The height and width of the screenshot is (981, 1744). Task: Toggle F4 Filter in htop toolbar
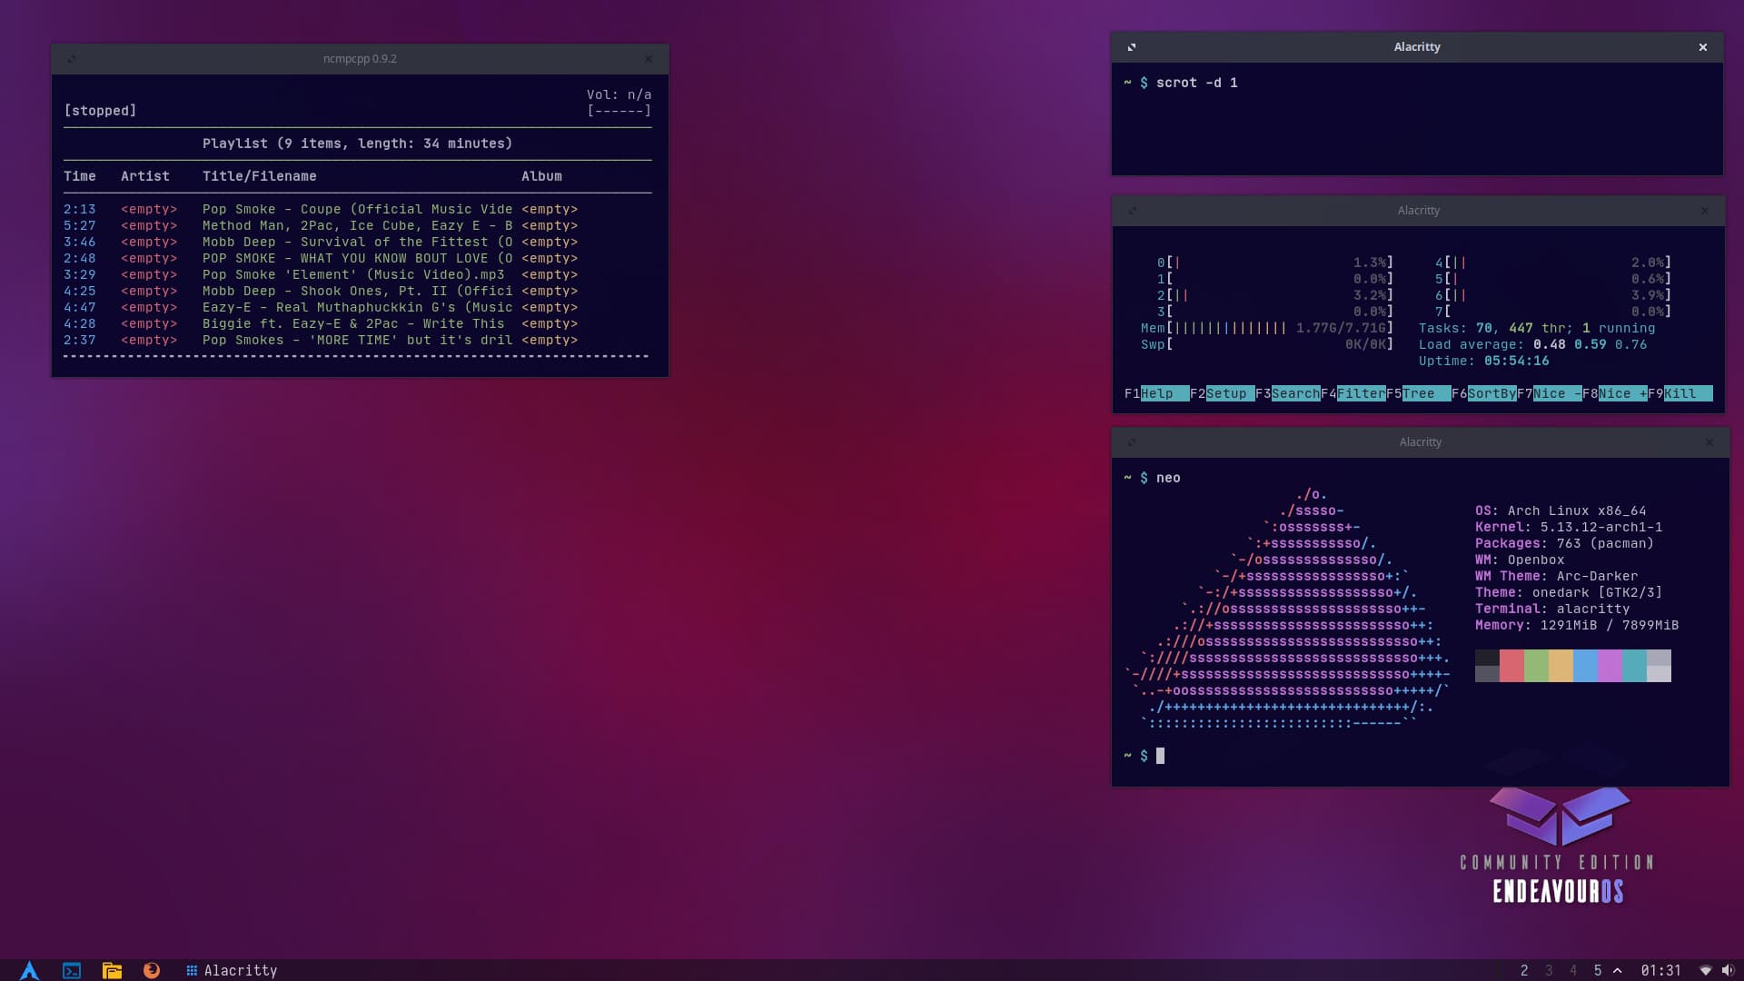tap(1360, 393)
